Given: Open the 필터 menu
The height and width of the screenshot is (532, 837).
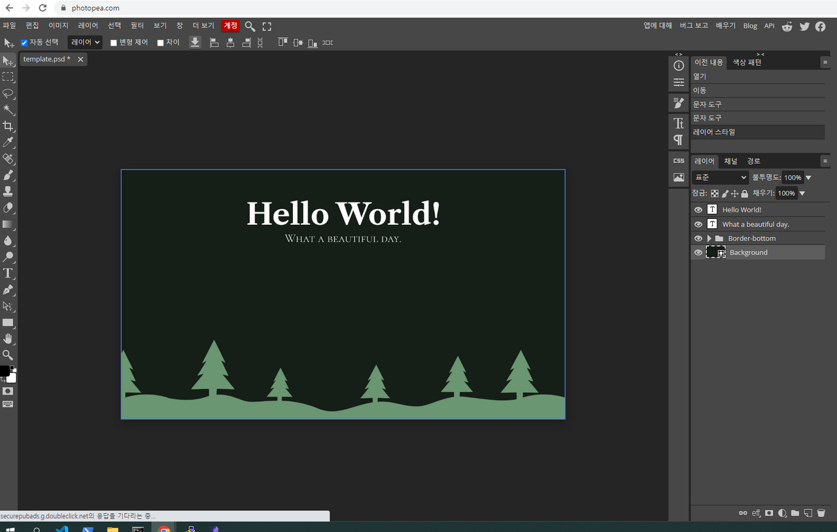Looking at the screenshot, I should [137, 25].
